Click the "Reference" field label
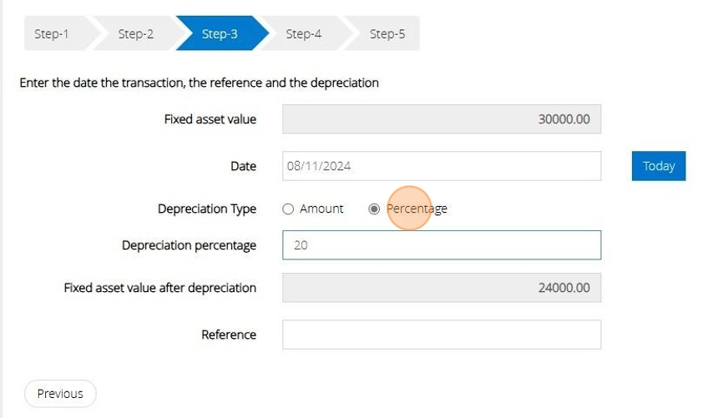The height and width of the screenshot is (418, 718). (x=229, y=335)
